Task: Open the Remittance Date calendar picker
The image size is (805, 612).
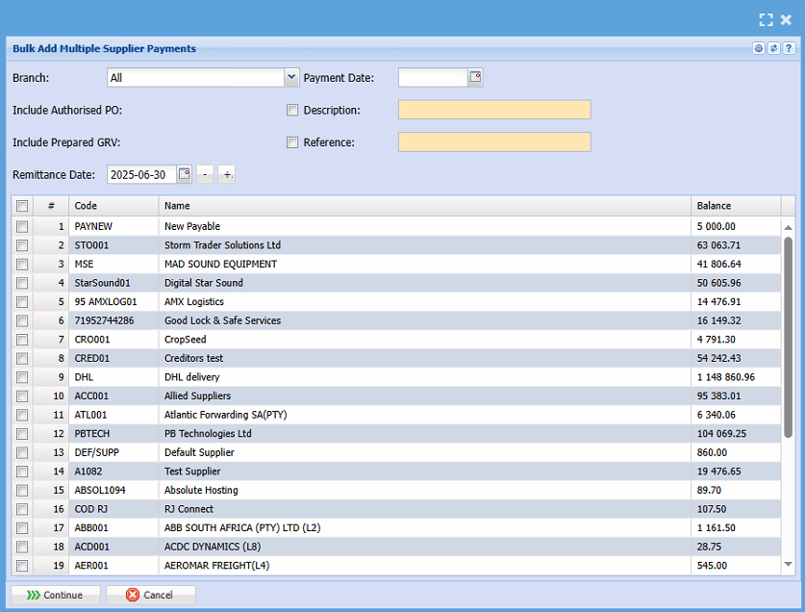Action: (x=185, y=174)
